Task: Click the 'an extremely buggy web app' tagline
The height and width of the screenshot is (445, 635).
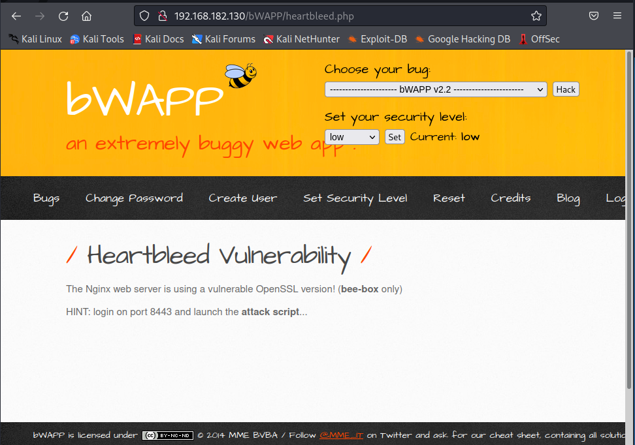Action: point(212,145)
